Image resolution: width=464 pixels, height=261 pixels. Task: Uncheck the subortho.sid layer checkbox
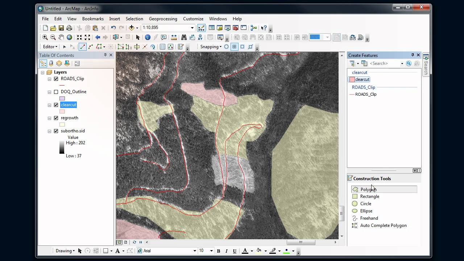pos(56,131)
